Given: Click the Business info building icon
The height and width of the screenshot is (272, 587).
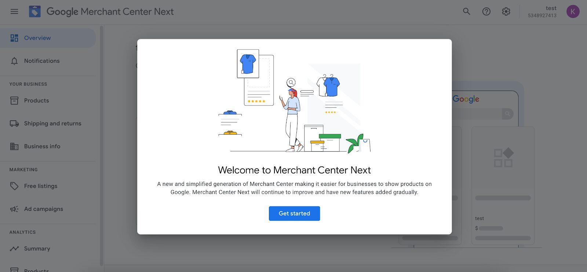Looking at the screenshot, I should (14, 146).
